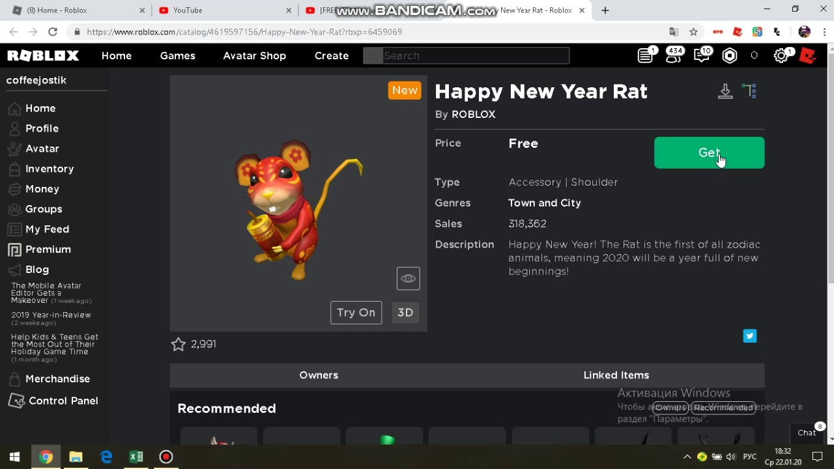
Task: Open the Chrome profile avatar
Action: pos(804,32)
